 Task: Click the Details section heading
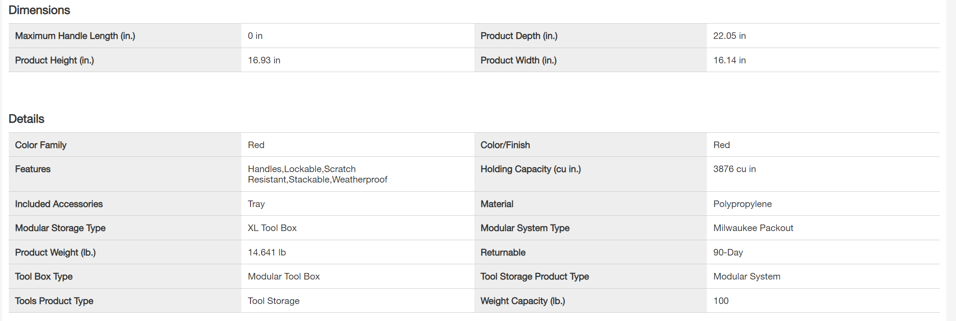[x=27, y=119]
